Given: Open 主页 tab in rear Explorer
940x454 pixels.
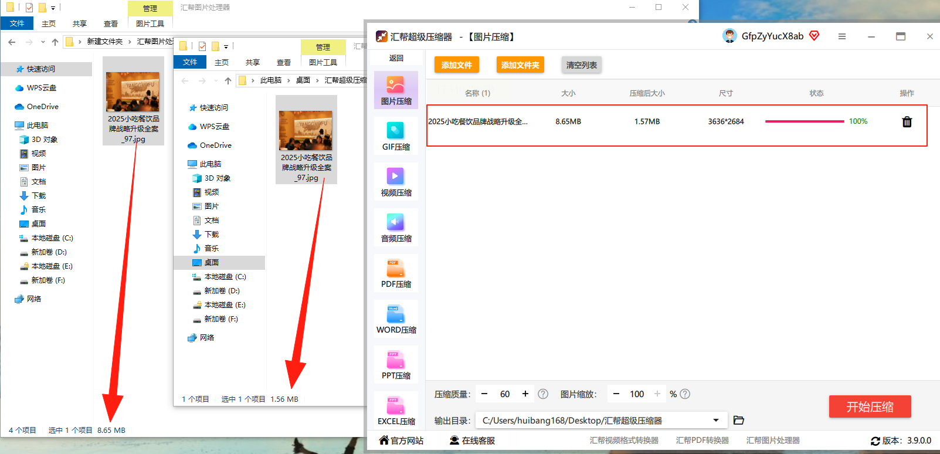Looking at the screenshot, I should pos(49,23).
